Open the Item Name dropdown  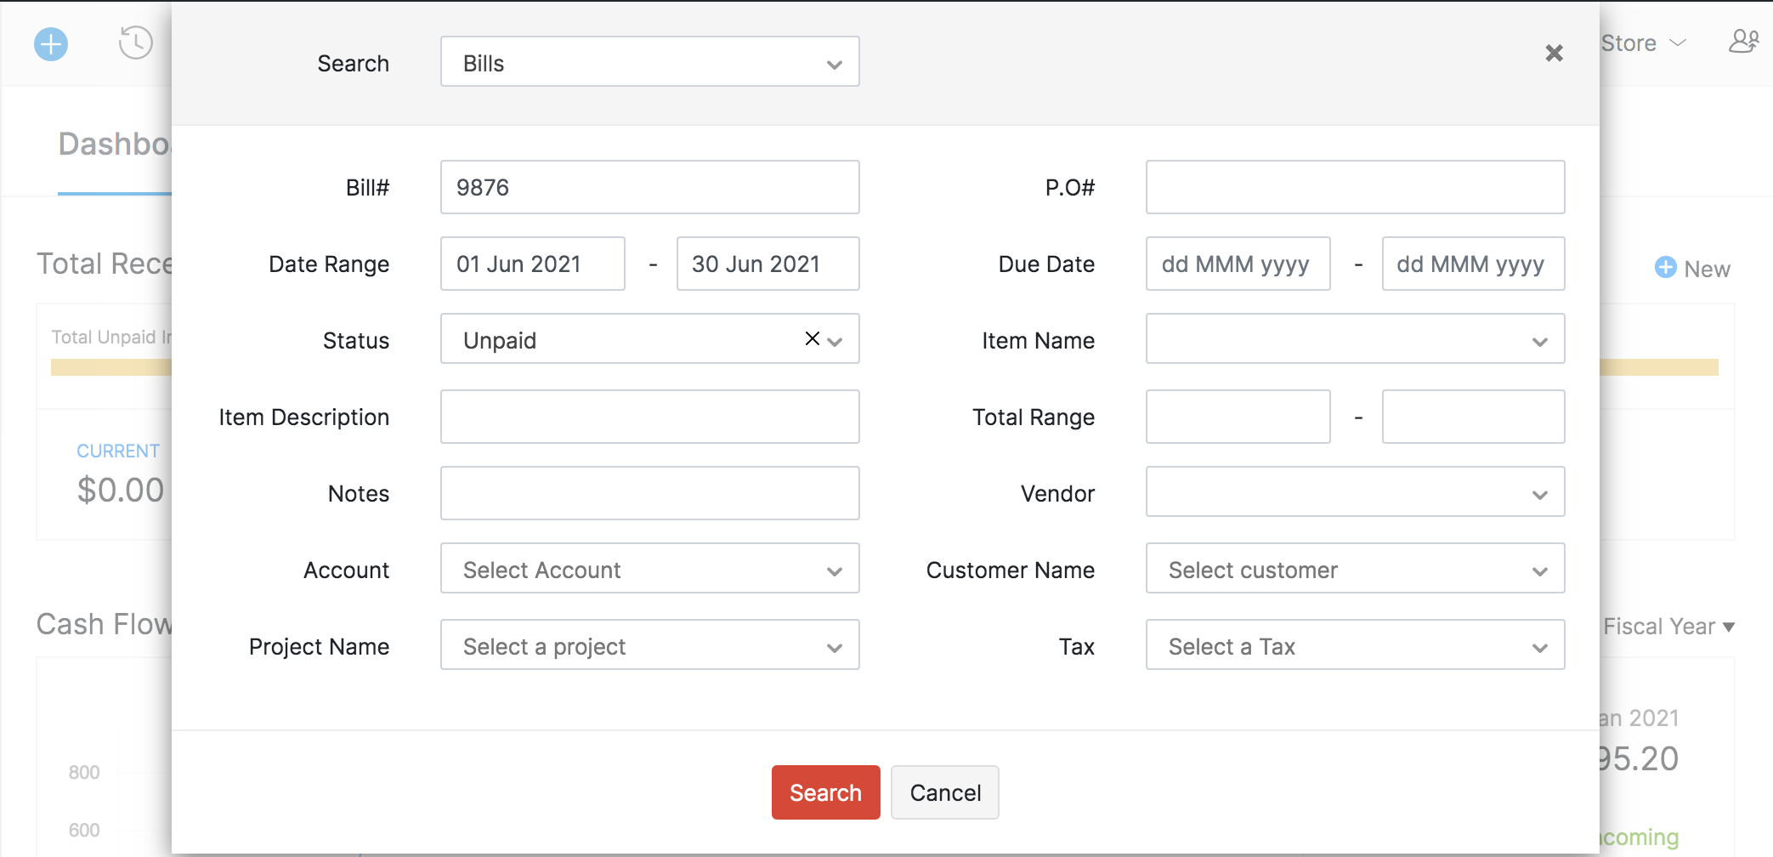(1355, 339)
